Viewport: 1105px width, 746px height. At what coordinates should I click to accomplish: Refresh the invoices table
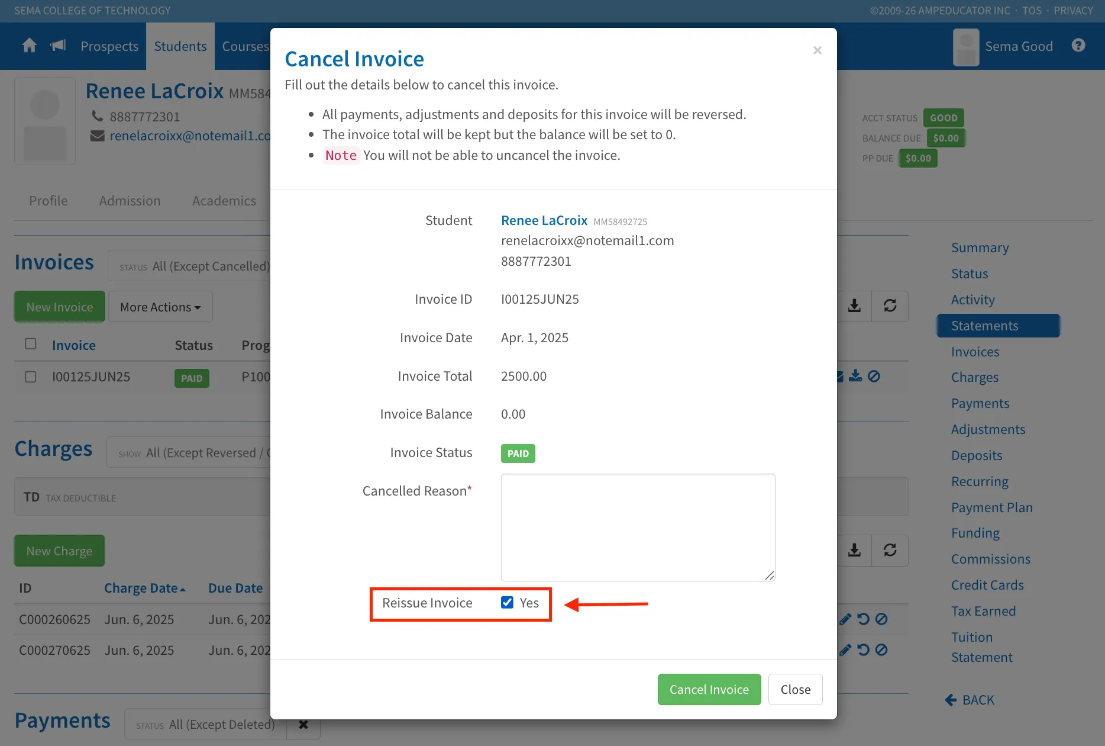point(890,306)
